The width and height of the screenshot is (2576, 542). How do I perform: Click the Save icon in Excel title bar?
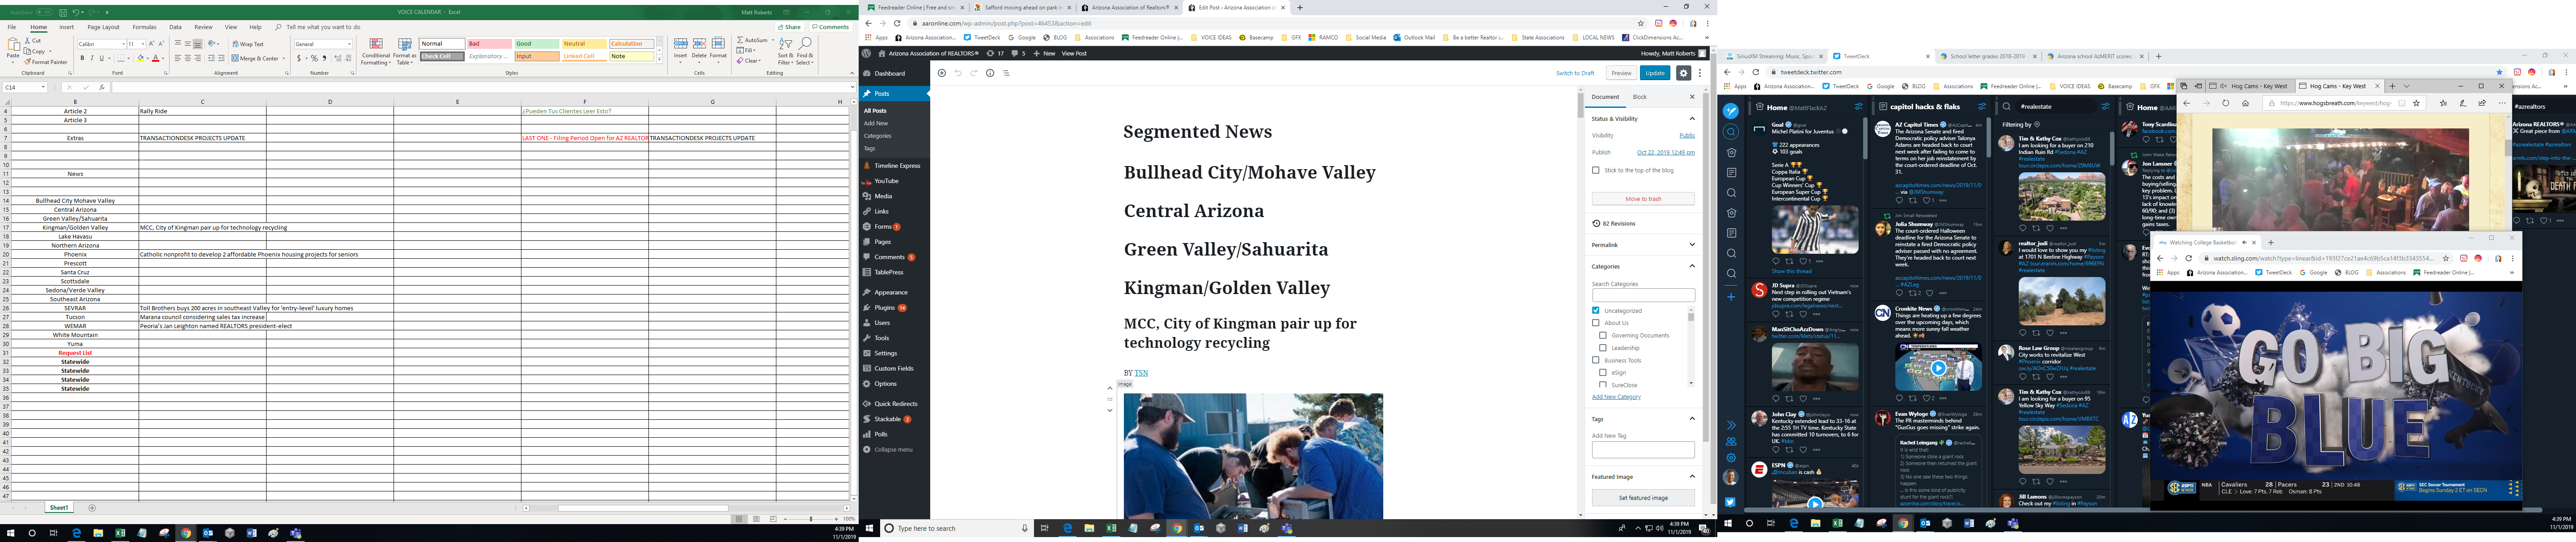pos(63,12)
